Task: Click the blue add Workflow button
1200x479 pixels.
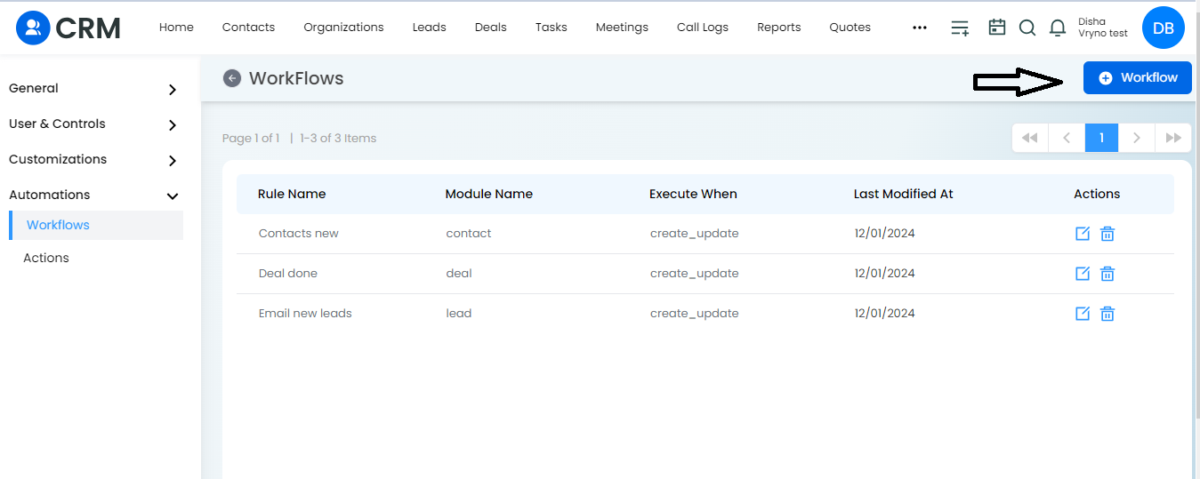Action: (x=1138, y=78)
